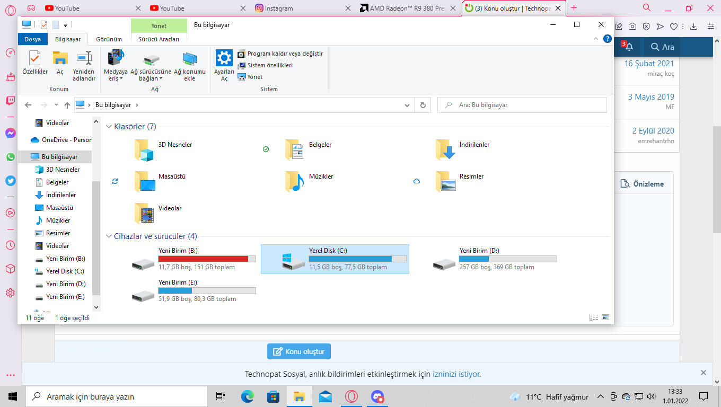Open the Opera snapshot camera icon
The width and height of the screenshot is (721, 407).
[x=632, y=26]
